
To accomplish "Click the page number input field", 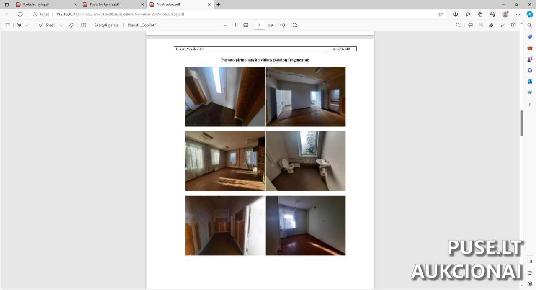I will (x=259, y=25).
